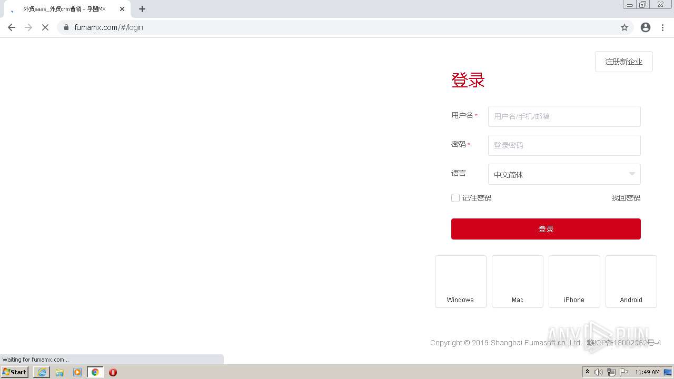Viewport: 674px width, 379px height.
Task: Click the browser back arrow
Action: coord(12,27)
